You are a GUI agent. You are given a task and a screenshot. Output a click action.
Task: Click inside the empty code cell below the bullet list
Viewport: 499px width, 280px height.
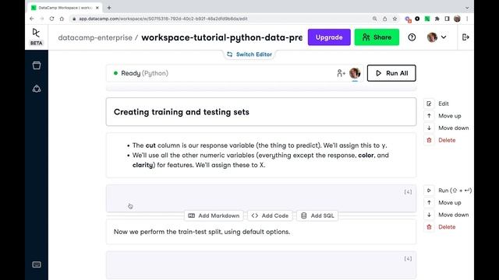pyautogui.click(x=261, y=198)
